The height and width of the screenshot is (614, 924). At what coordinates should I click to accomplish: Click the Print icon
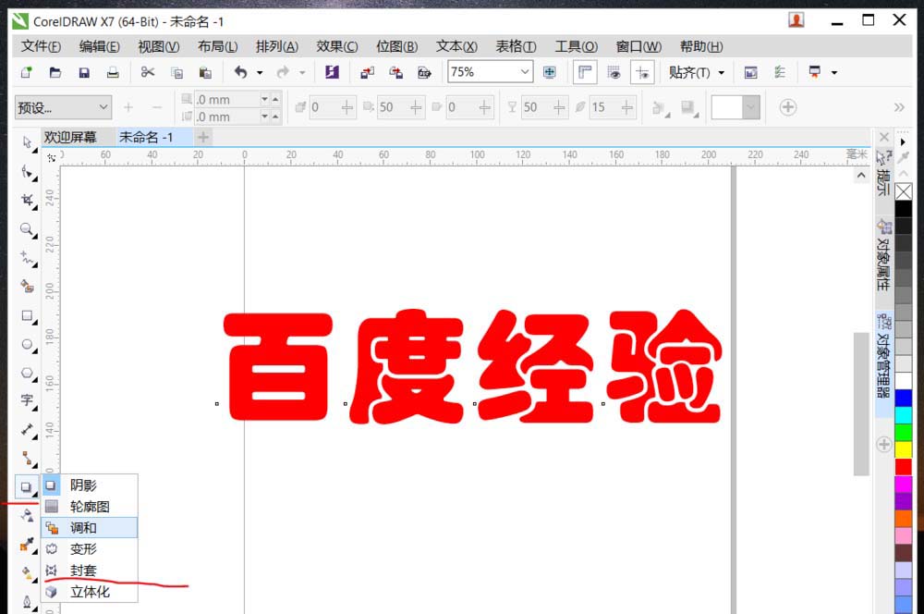click(113, 72)
